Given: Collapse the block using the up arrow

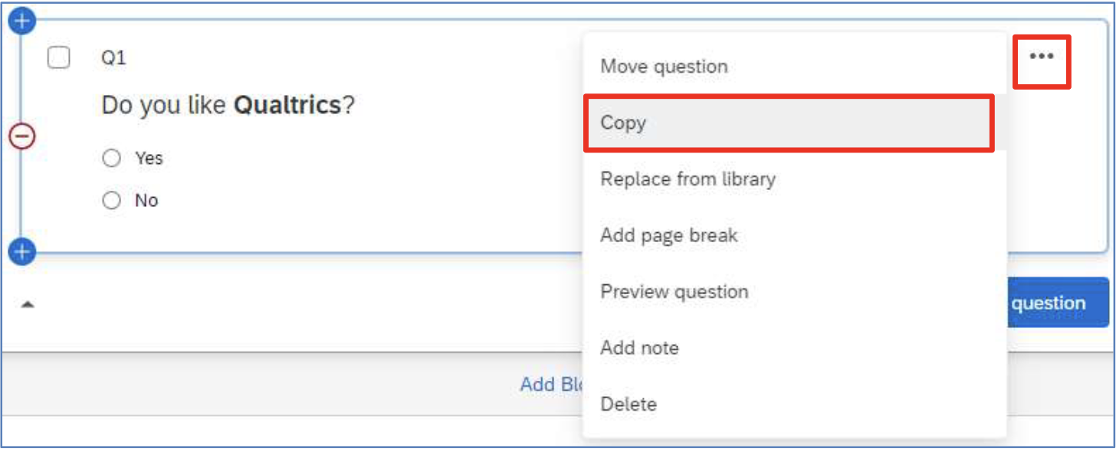Looking at the screenshot, I should click(28, 304).
